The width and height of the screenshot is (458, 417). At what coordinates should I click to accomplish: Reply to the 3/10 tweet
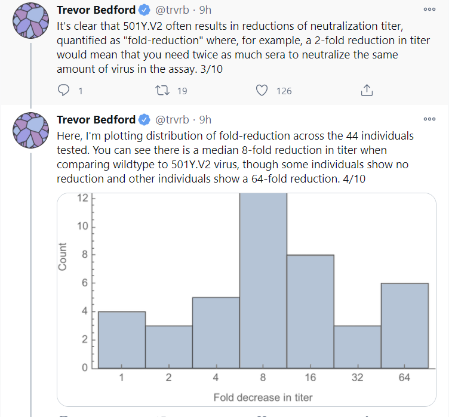click(64, 91)
